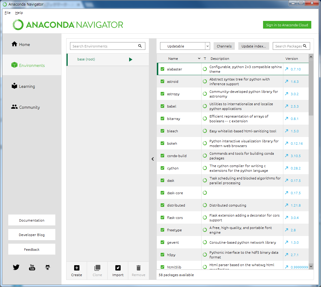Click the conda type circle for distributed
The width and height of the screenshot is (321, 287).
(x=205, y=205)
